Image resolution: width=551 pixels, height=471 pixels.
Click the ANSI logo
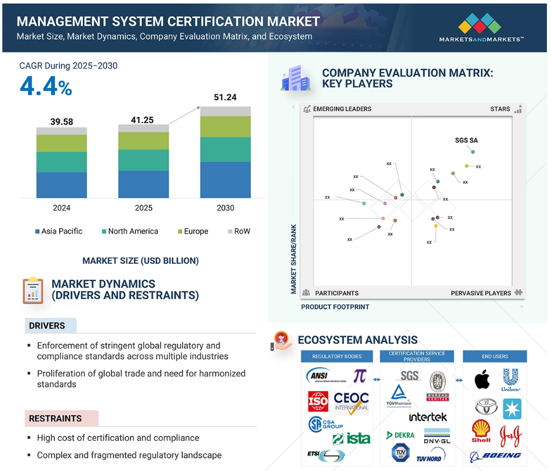click(326, 376)
